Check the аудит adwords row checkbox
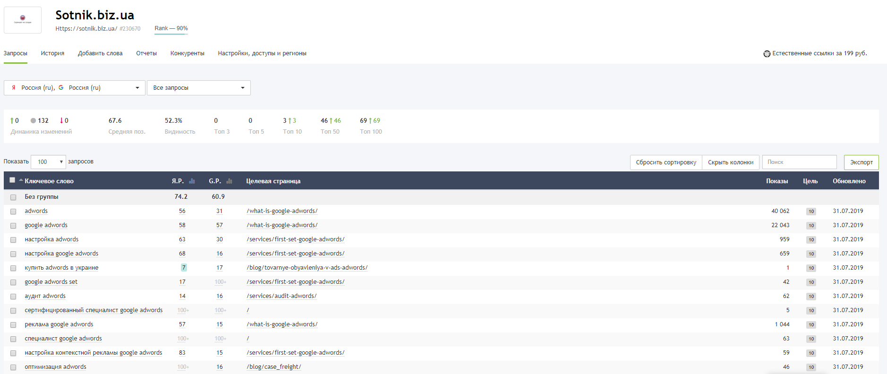 point(13,297)
